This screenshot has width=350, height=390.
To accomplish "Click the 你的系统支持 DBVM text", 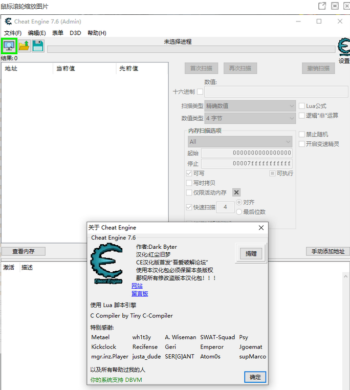I will point(116,380).
